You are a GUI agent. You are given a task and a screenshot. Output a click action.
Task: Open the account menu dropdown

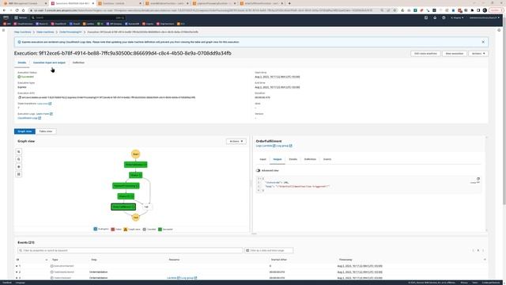coord(484,17)
